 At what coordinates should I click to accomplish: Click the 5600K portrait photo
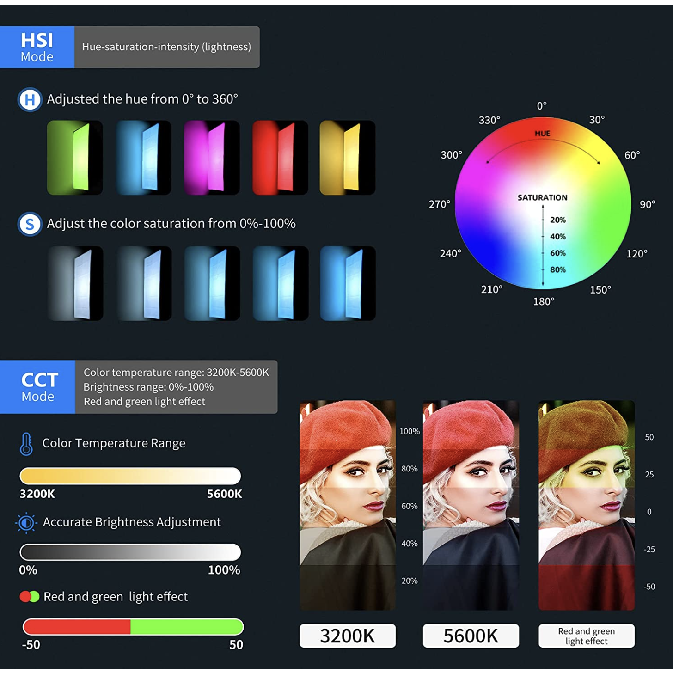click(x=471, y=505)
